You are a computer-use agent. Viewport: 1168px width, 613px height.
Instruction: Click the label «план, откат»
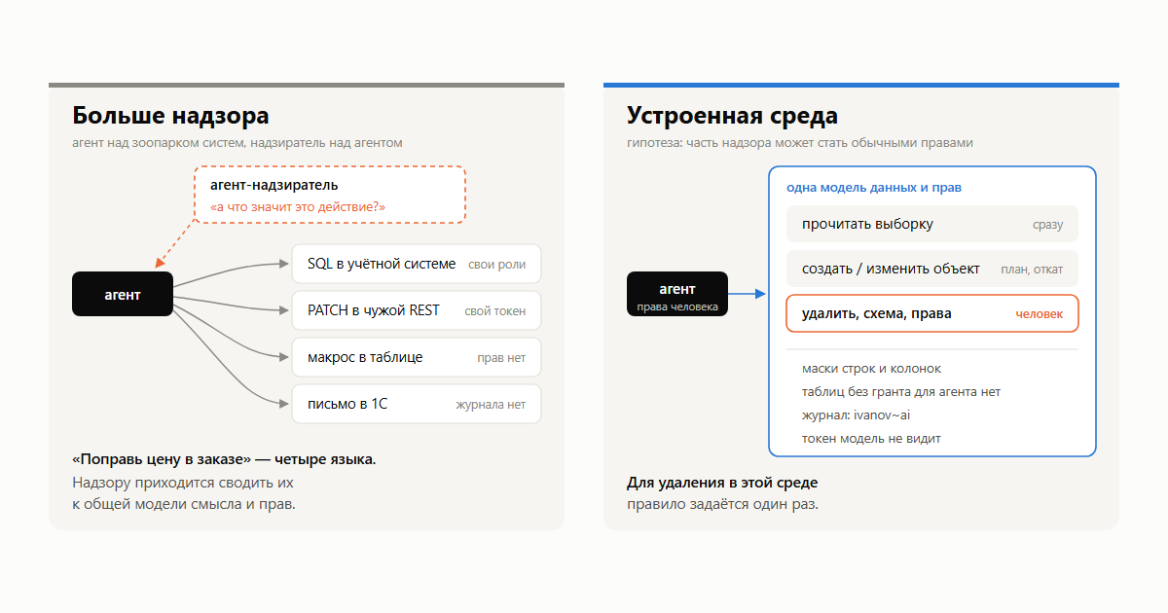(1032, 270)
